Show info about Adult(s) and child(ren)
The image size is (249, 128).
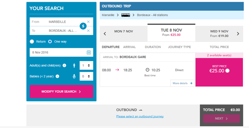pos(64,65)
